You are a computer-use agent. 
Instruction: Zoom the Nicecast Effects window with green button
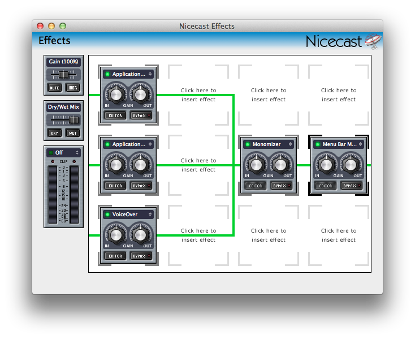point(63,26)
